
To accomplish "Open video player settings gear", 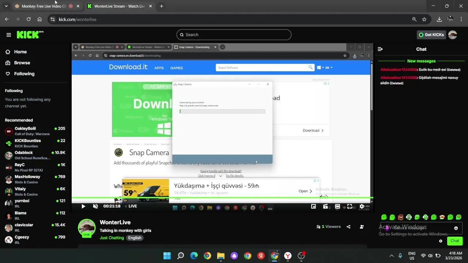I will (362, 206).
